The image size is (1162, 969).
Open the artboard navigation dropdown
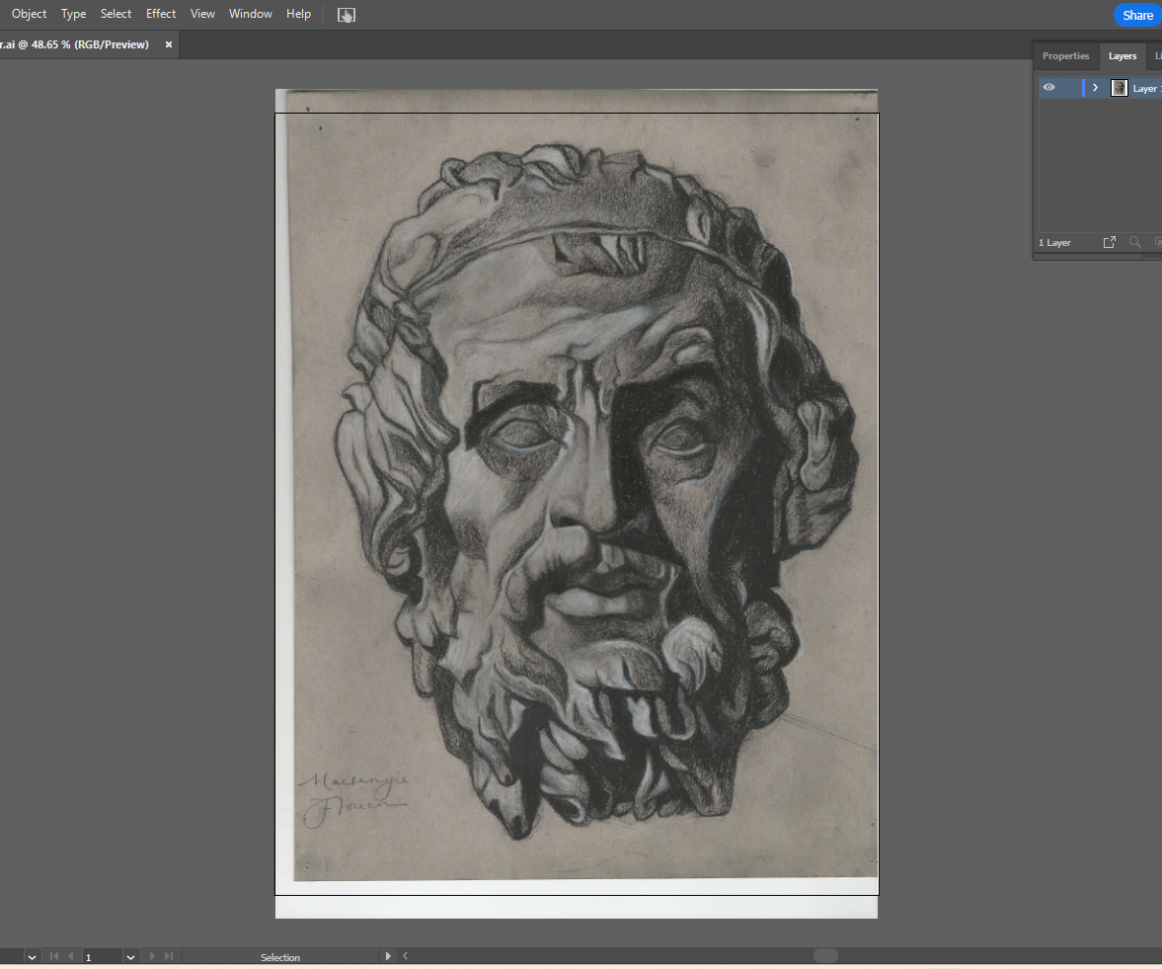[129, 956]
